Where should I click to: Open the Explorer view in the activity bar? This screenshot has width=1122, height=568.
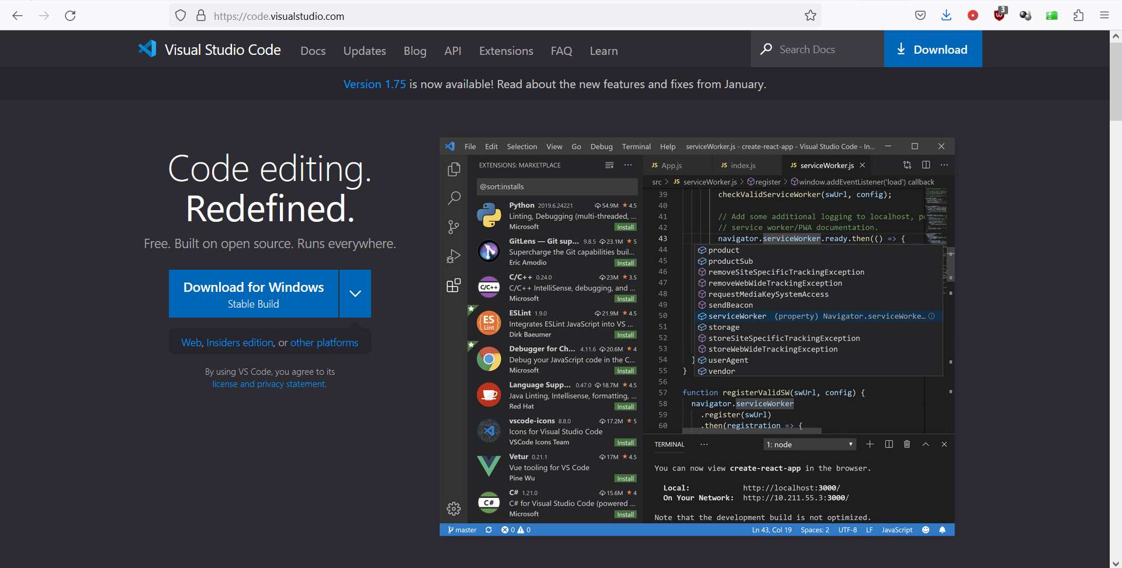click(454, 169)
